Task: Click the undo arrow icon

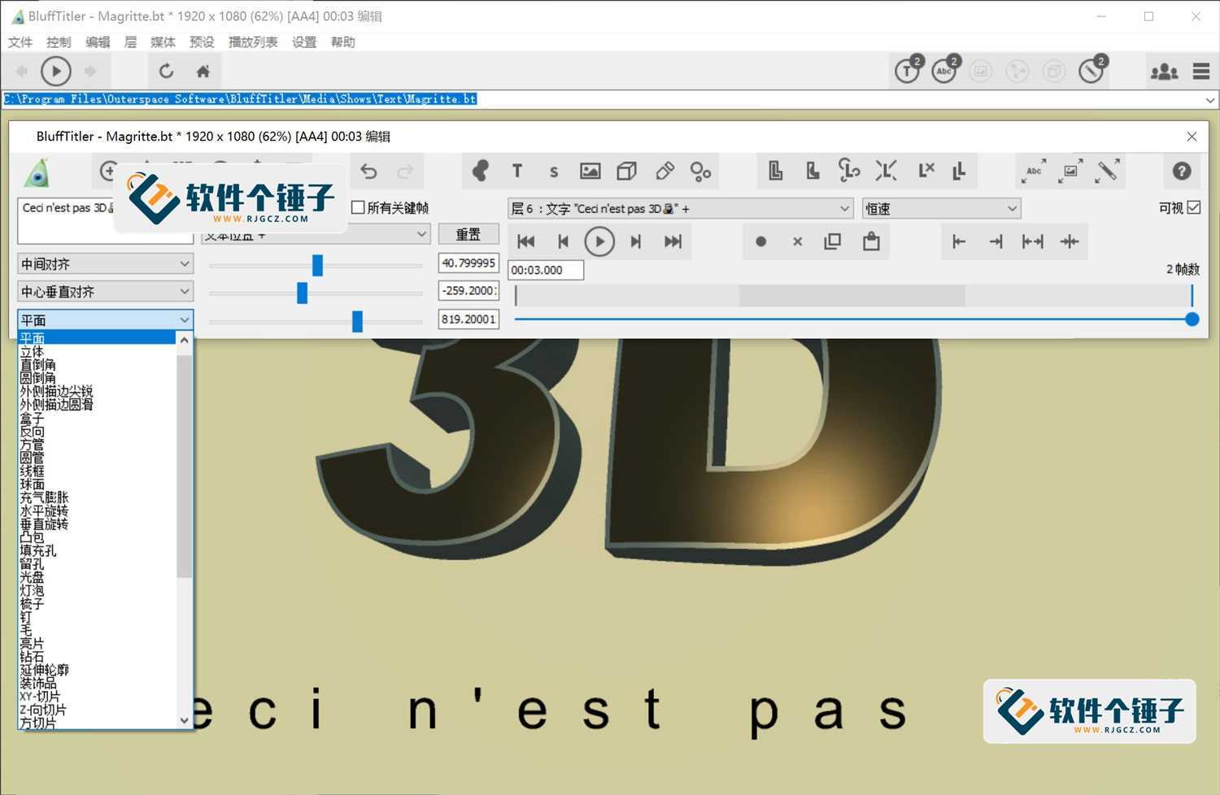Action: (x=368, y=171)
